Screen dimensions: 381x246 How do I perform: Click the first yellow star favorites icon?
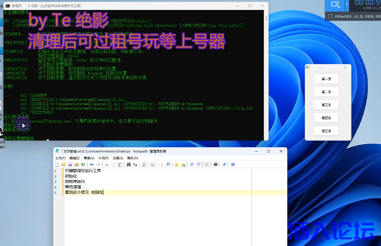tap(176, 165)
